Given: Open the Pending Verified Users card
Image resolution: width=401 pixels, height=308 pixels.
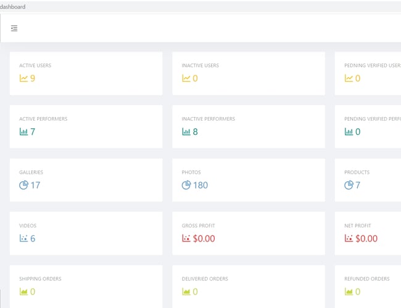Looking at the screenshot, I should pyautogui.click(x=368, y=73).
